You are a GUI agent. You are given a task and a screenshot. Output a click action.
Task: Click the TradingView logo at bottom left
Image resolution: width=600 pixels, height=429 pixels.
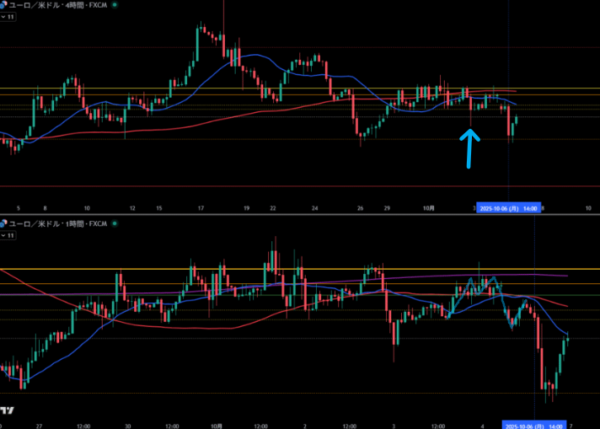pyautogui.click(x=7, y=410)
